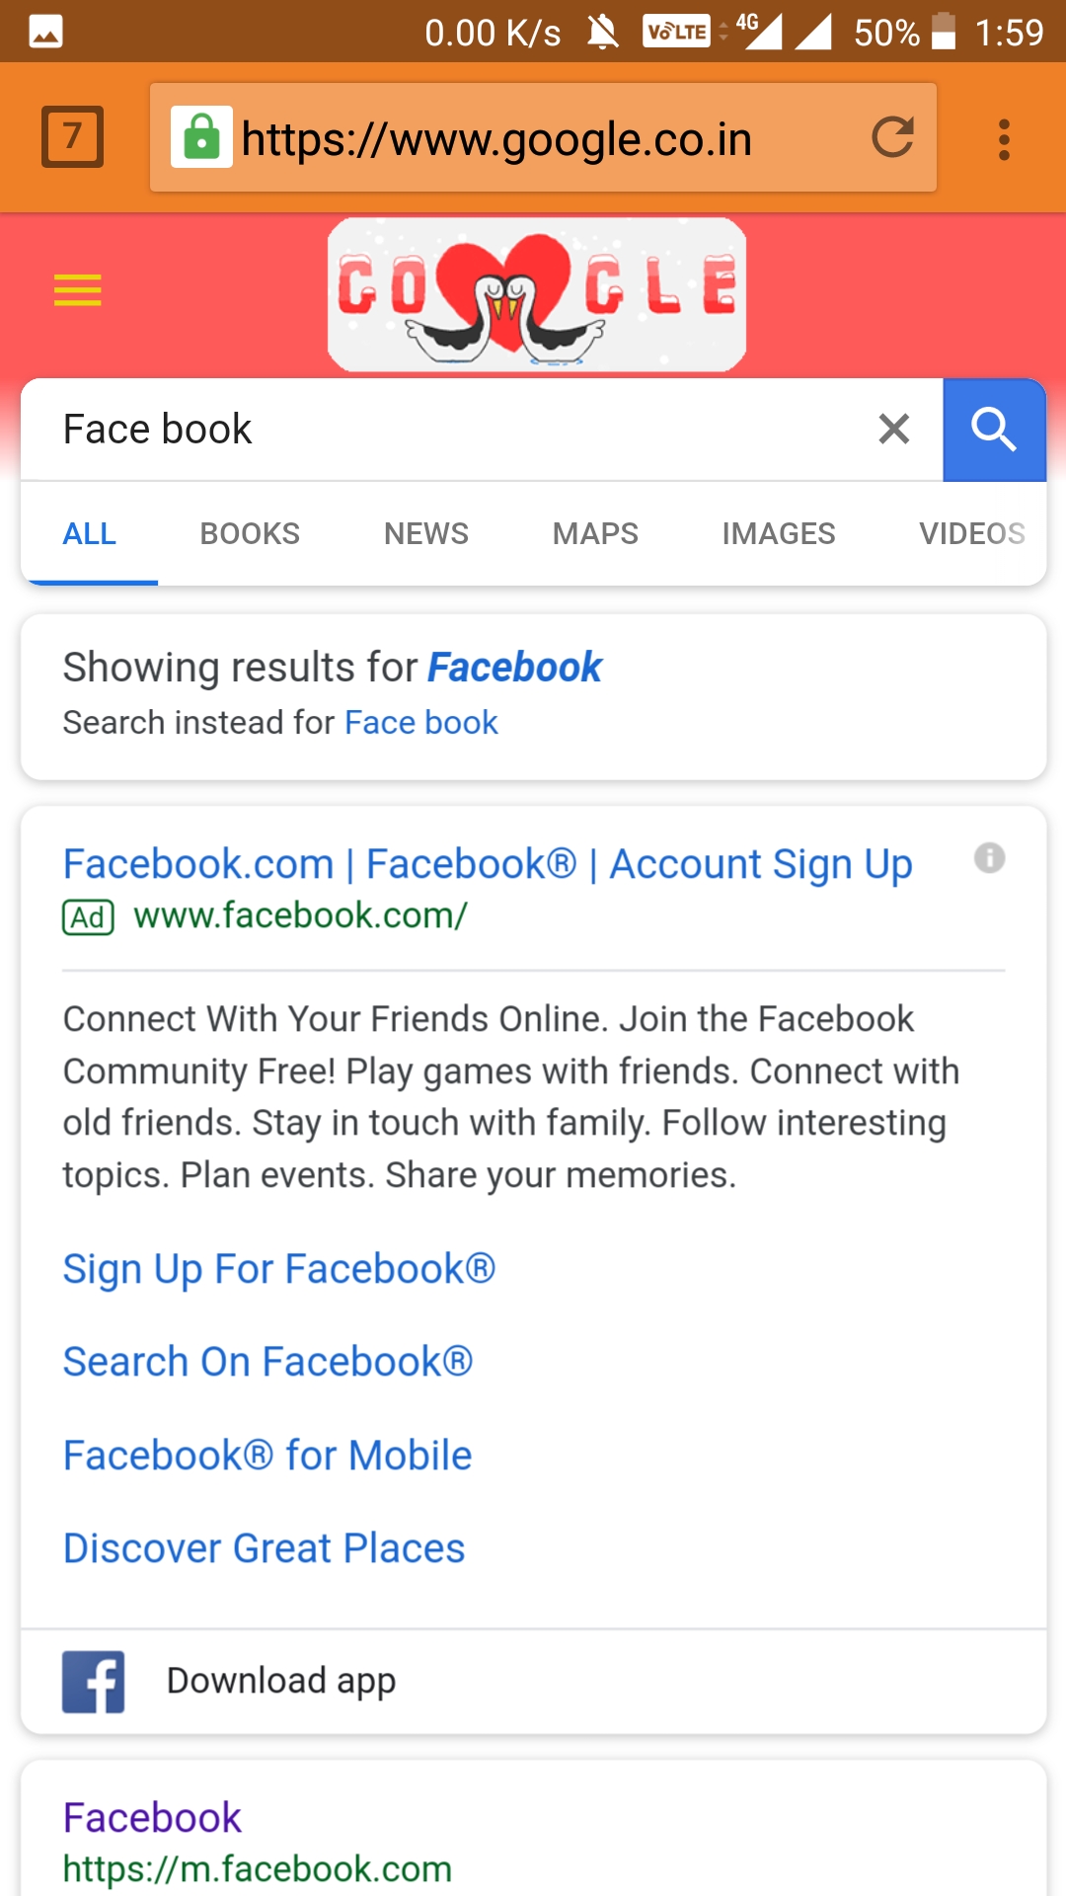Open the Google swans doodle
This screenshot has height=1896, width=1066.
pos(537,294)
